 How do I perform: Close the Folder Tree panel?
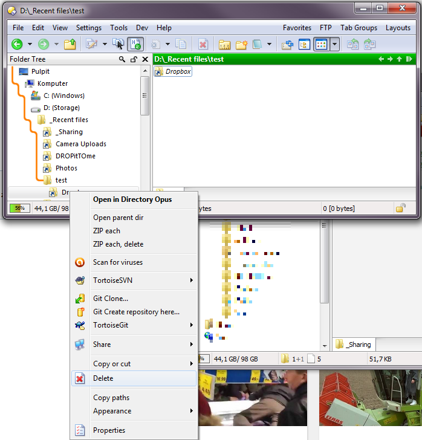click(145, 59)
